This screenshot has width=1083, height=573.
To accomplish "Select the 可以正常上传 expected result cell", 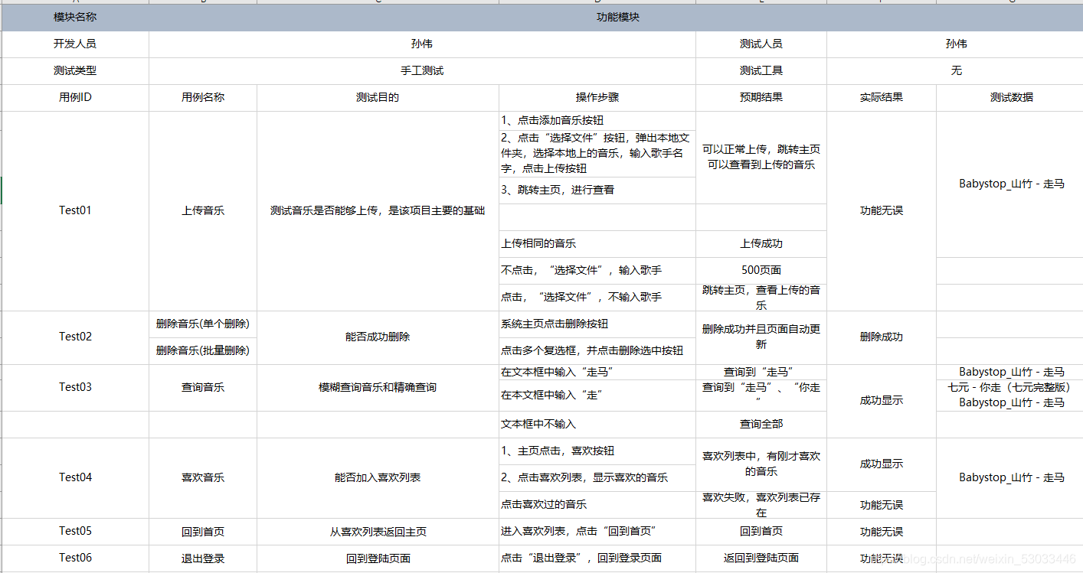I will pos(761,158).
